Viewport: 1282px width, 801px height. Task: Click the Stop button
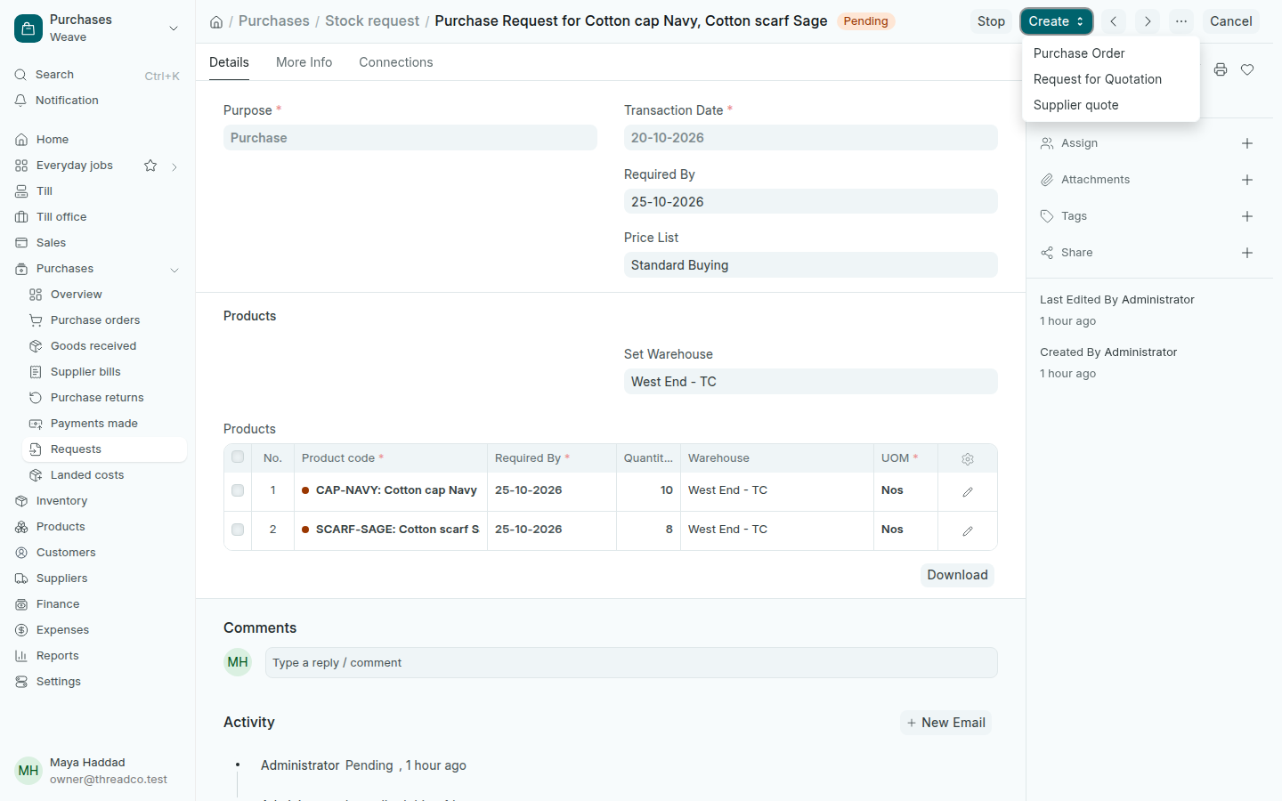[x=991, y=21]
